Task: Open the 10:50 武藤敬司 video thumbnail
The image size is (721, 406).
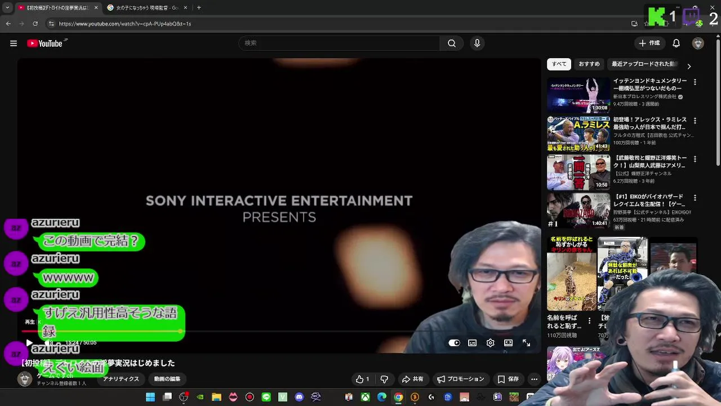Action: coord(578,172)
